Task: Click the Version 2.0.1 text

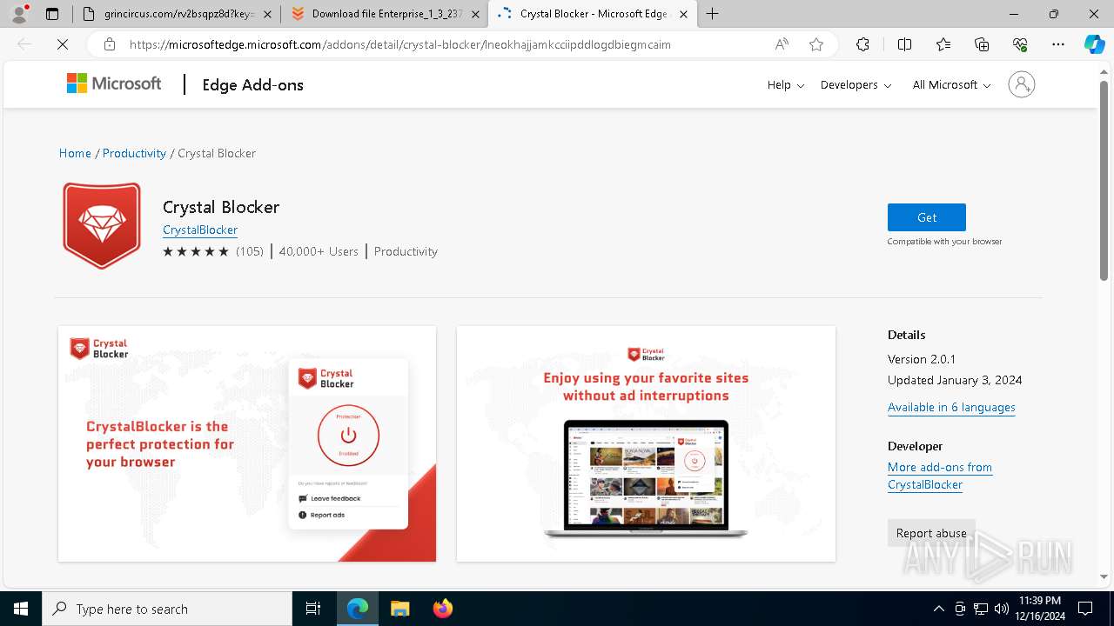Action: click(x=922, y=359)
